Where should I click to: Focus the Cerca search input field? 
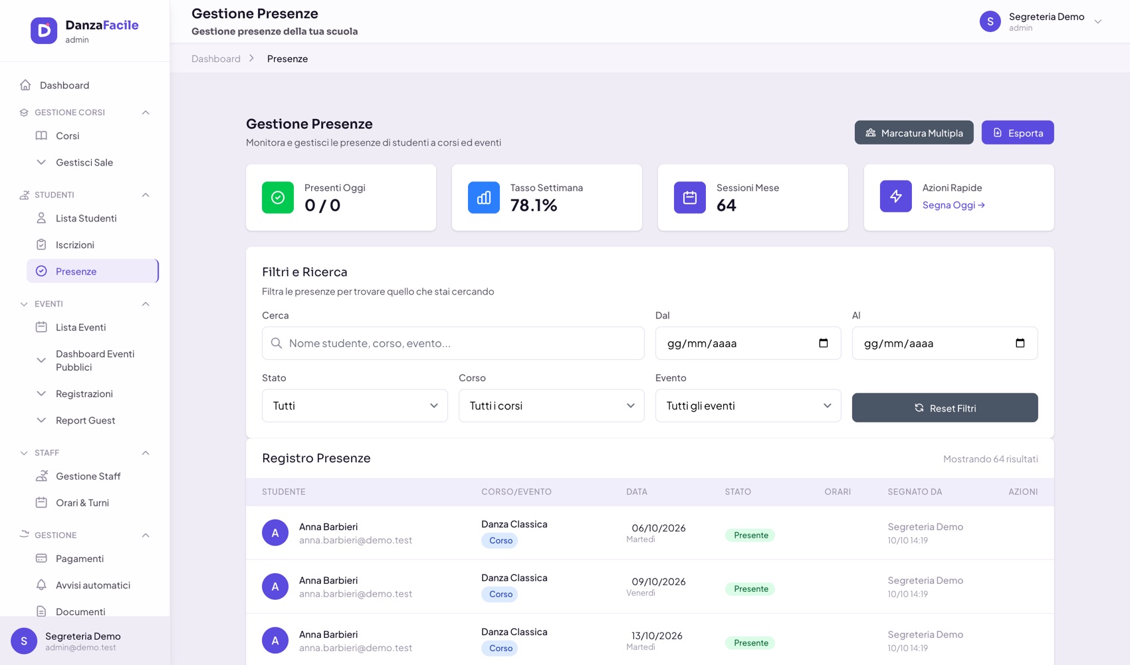[453, 343]
